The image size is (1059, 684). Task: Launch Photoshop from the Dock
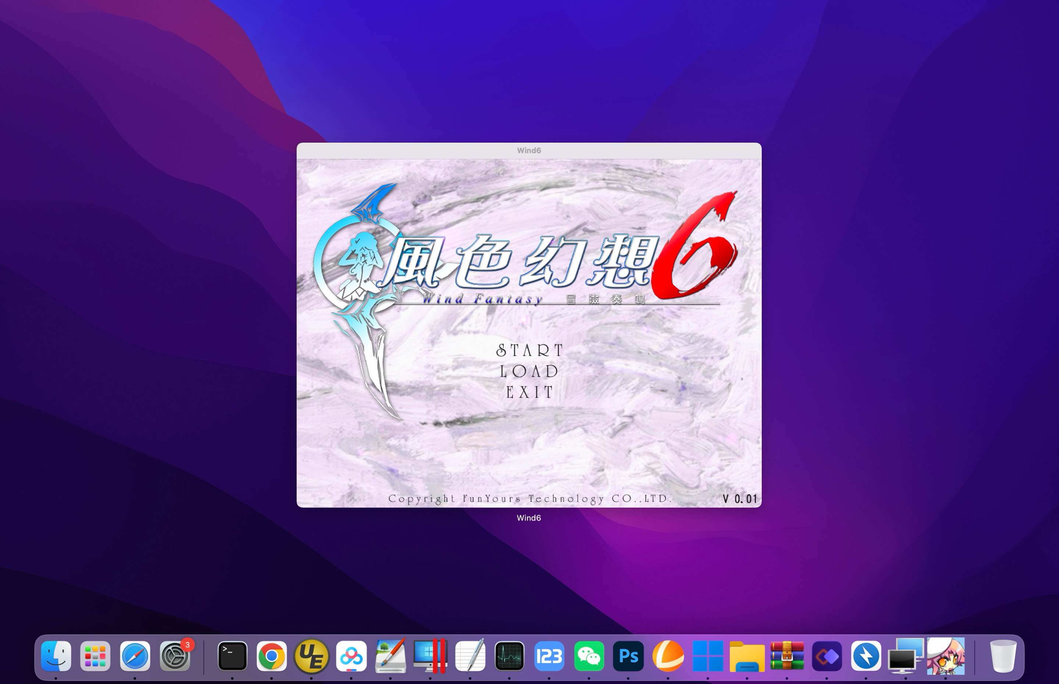(628, 656)
